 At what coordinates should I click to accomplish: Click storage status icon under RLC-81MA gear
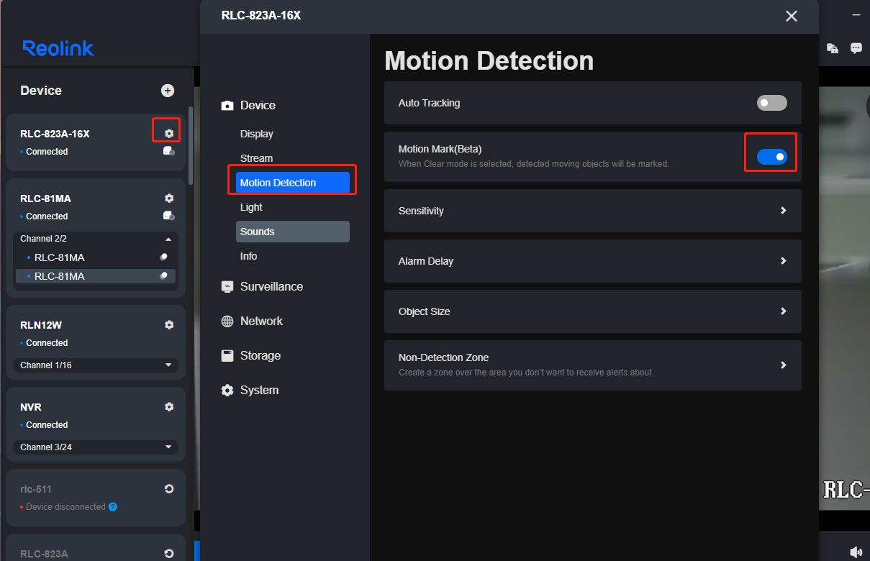pos(168,216)
